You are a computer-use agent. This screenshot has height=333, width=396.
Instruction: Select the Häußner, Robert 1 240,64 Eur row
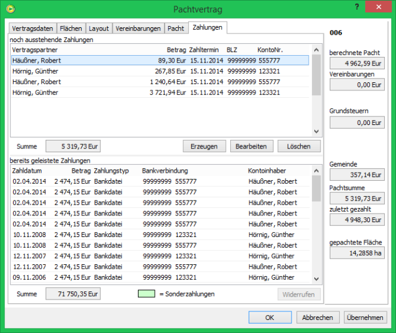pos(160,82)
